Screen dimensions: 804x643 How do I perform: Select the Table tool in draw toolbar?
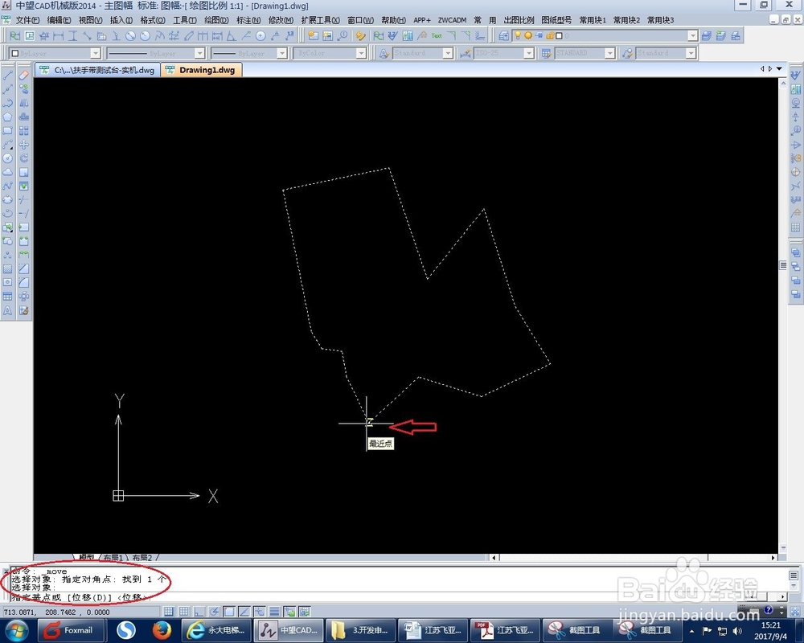8,297
